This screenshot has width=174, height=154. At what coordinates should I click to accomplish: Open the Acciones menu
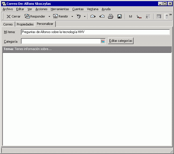click(41, 9)
